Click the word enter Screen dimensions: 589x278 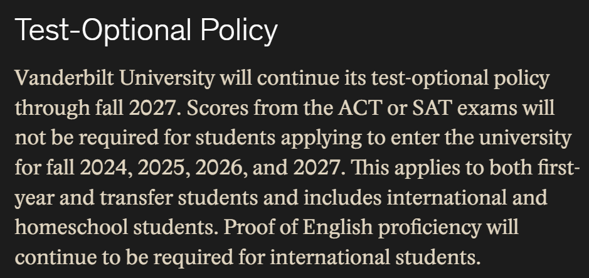415,139
